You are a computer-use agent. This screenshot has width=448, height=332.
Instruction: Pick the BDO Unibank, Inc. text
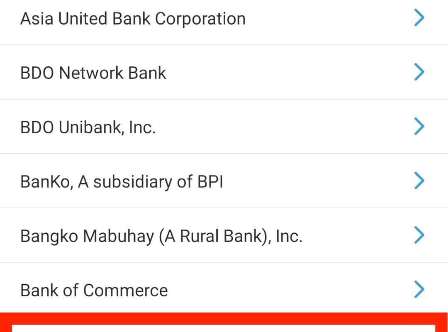tap(88, 127)
